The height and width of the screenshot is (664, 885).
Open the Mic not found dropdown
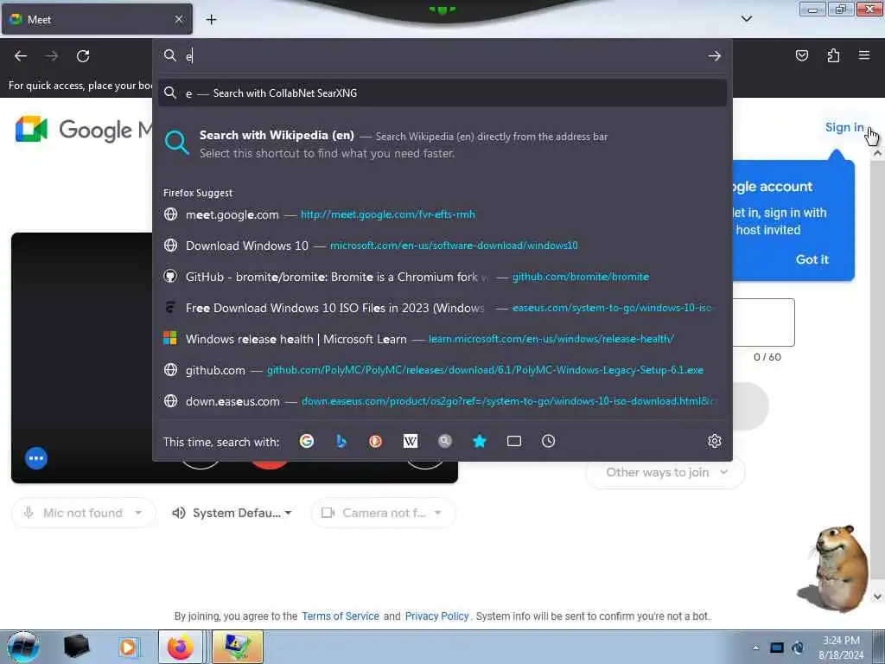[83, 513]
